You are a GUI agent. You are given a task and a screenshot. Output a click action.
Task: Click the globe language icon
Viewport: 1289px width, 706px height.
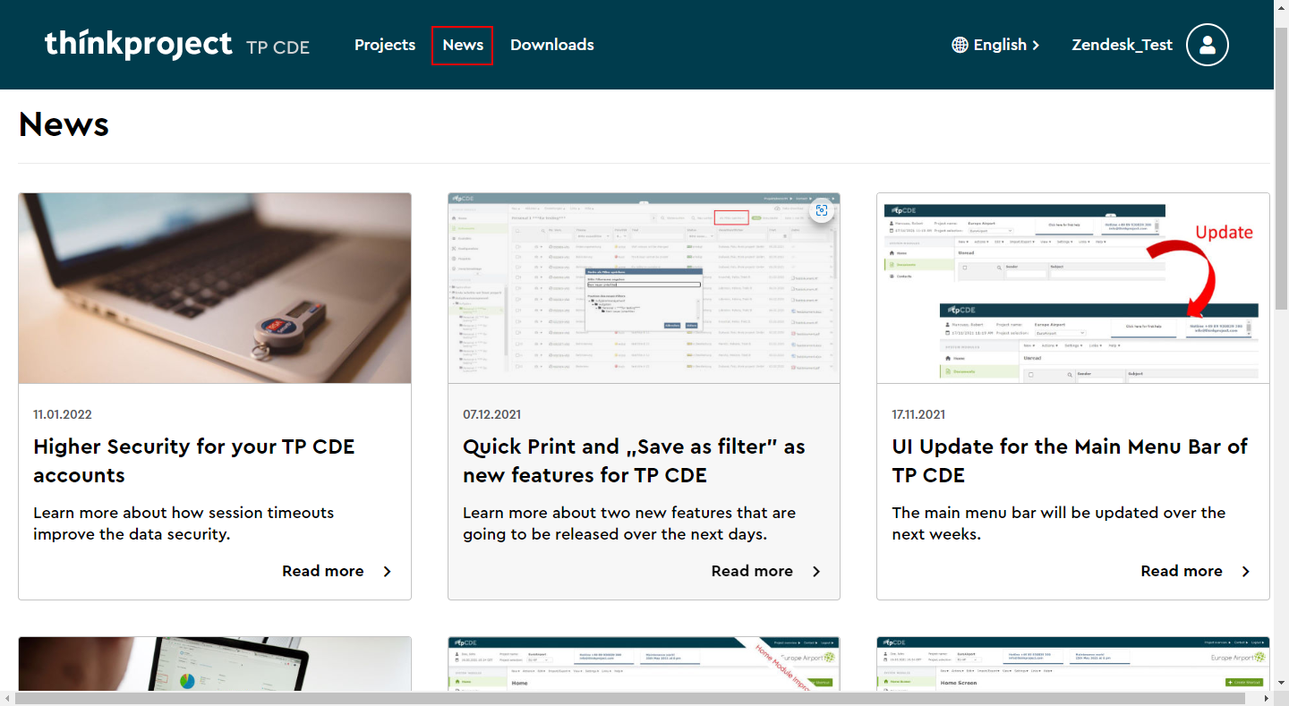960,45
